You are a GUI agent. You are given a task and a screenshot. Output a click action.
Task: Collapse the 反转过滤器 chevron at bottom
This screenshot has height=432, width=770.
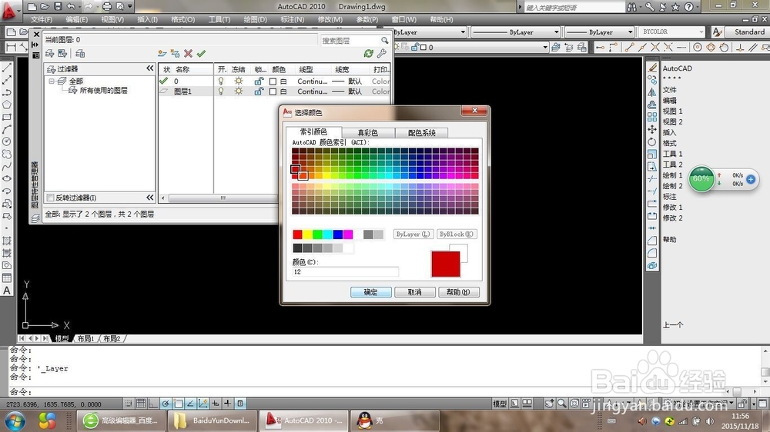[150, 197]
